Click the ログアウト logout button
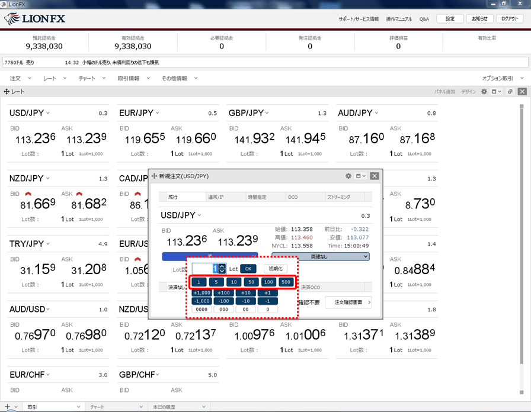 tap(510, 18)
